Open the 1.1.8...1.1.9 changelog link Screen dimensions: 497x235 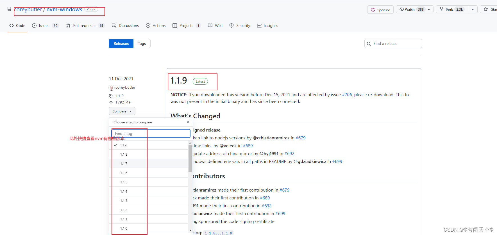point(218,233)
